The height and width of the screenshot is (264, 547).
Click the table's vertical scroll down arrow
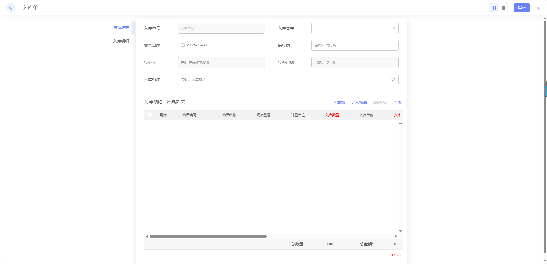coord(401,231)
